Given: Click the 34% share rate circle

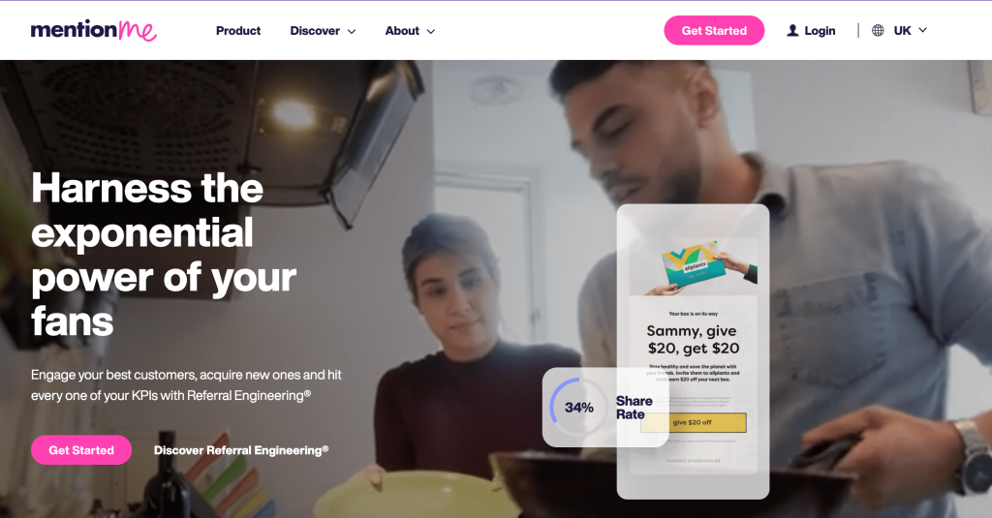Looking at the screenshot, I should click(x=578, y=408).
